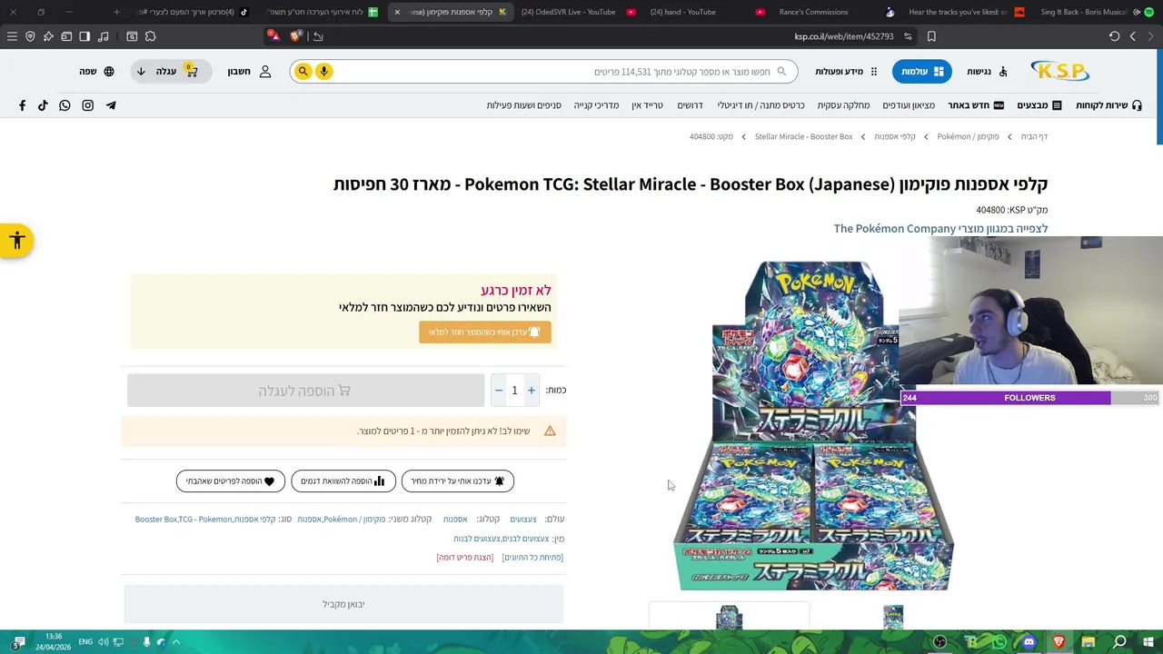Open the browser extensions puzzle icon
This screenshot has width=1163, height=654.
150,36
